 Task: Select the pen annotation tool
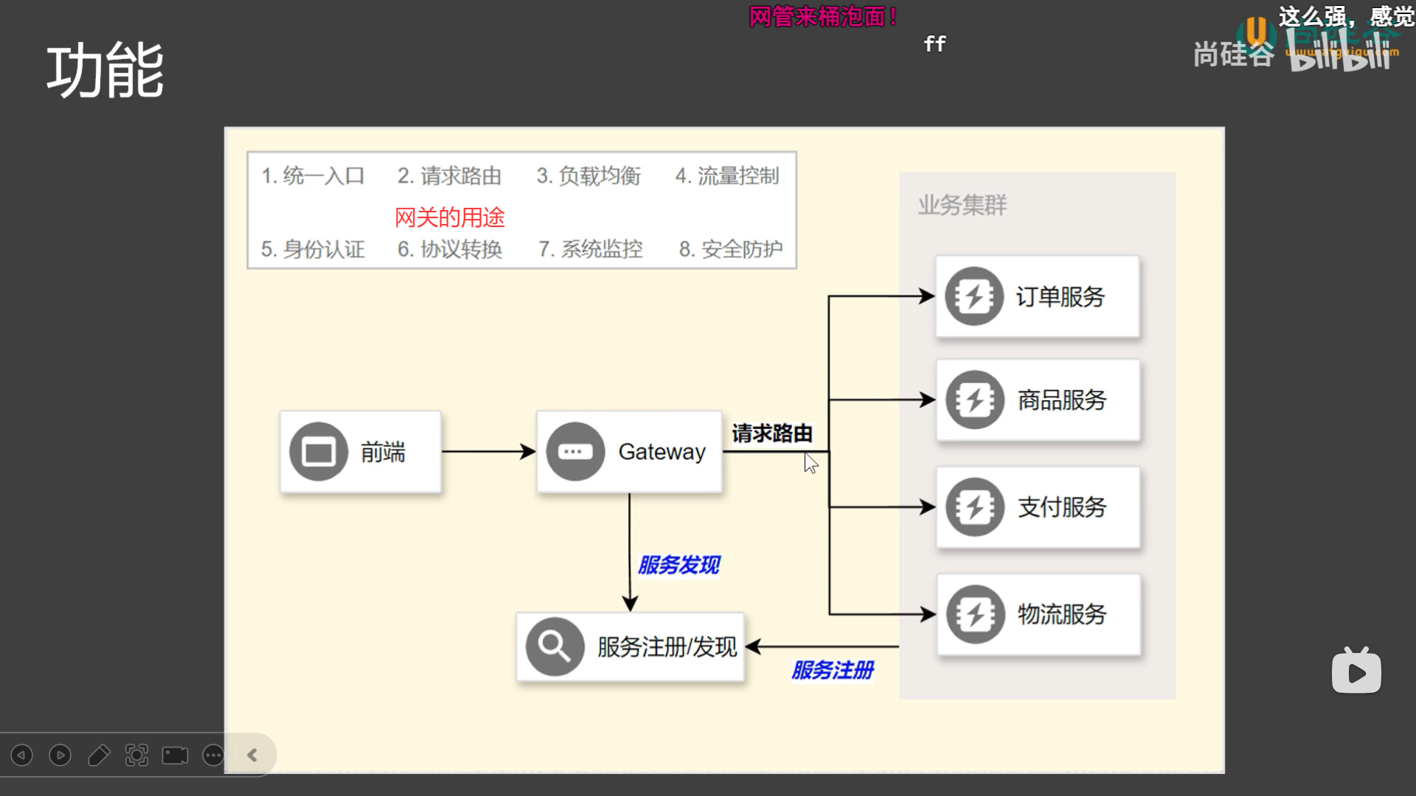tap(99, 755)
